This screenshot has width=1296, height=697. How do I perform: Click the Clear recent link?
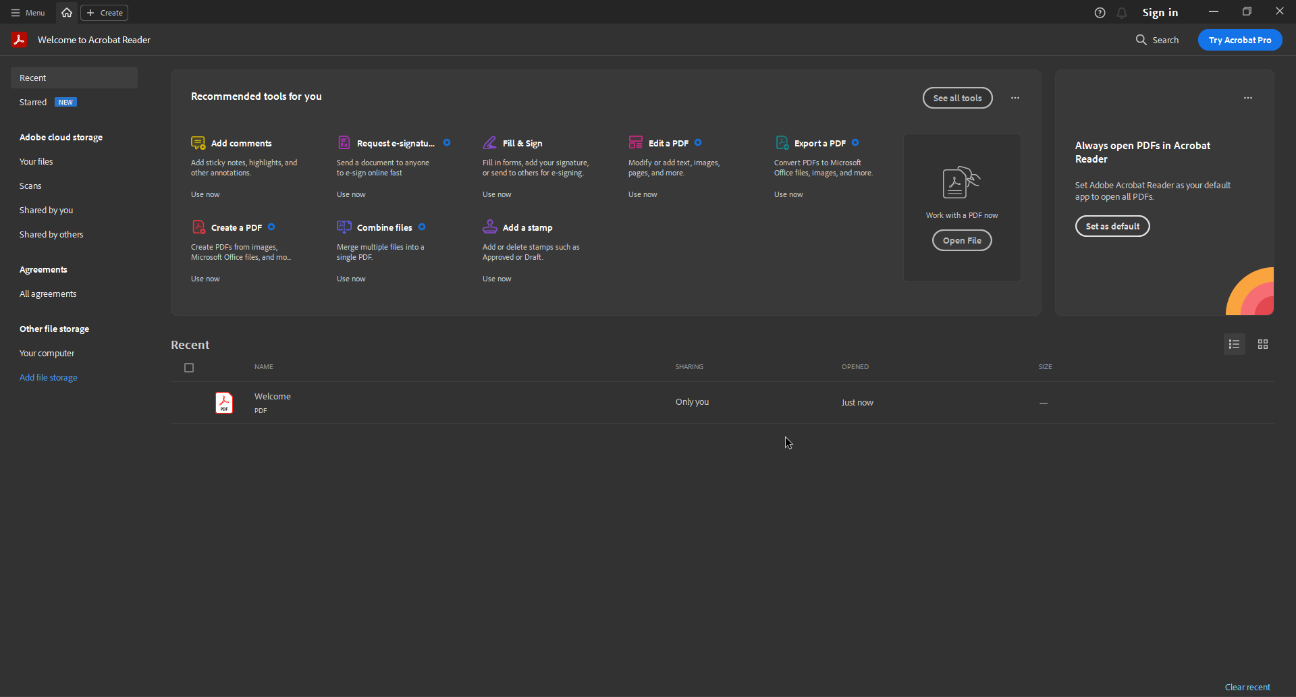pyautogui.click(x=1247, y=687)
